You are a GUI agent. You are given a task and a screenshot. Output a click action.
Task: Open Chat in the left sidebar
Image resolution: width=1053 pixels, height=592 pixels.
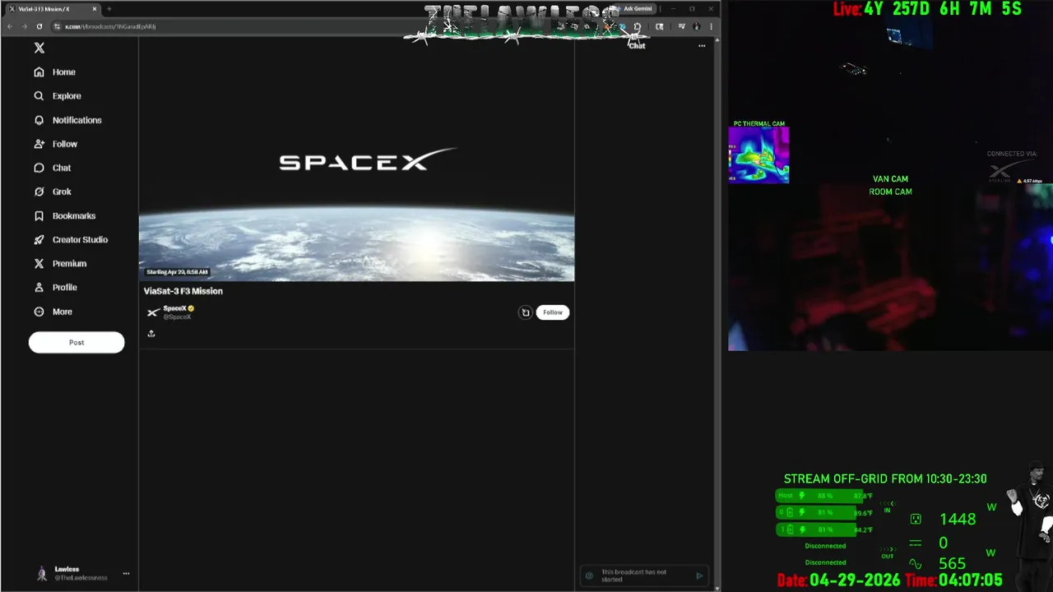coord(53,168)
